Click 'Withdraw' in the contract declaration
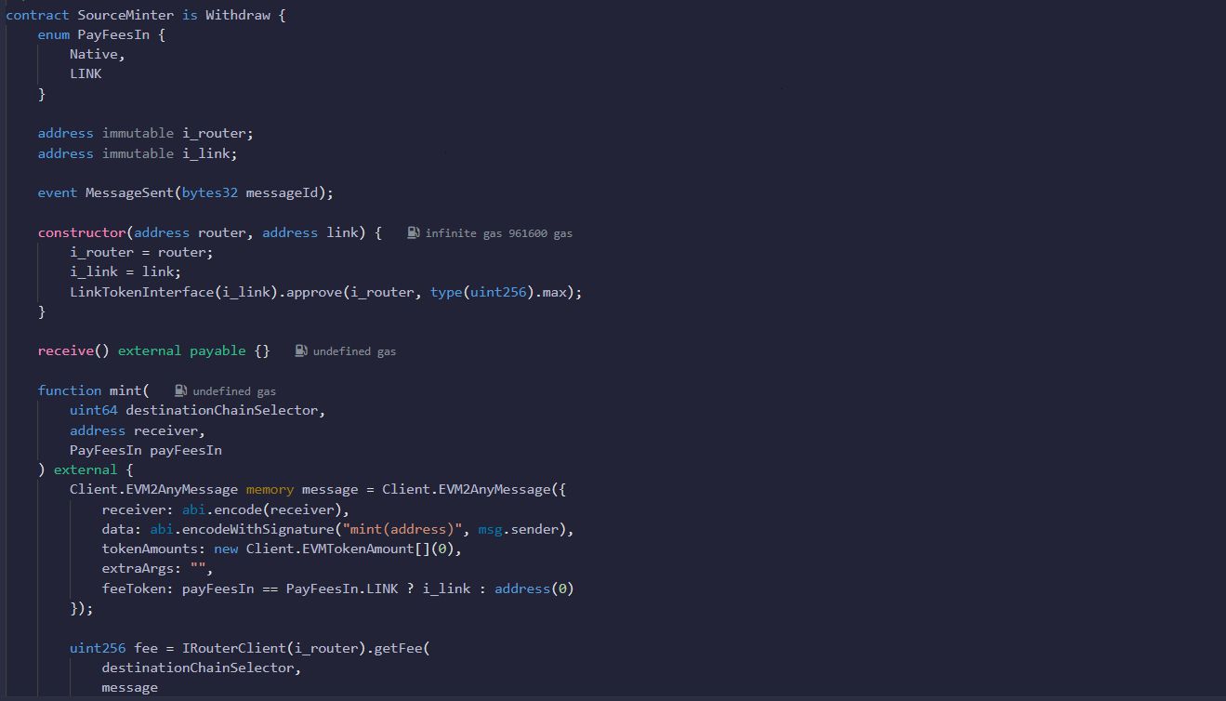The image size is (1226, 701). pos(238,15)
